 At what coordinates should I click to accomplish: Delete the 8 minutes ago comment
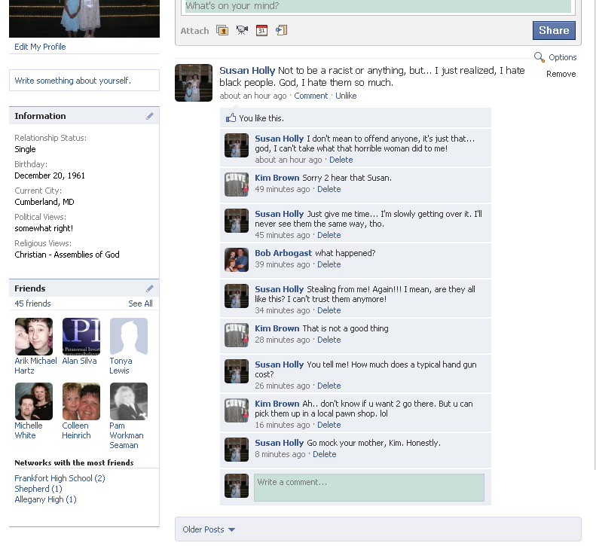325,454
